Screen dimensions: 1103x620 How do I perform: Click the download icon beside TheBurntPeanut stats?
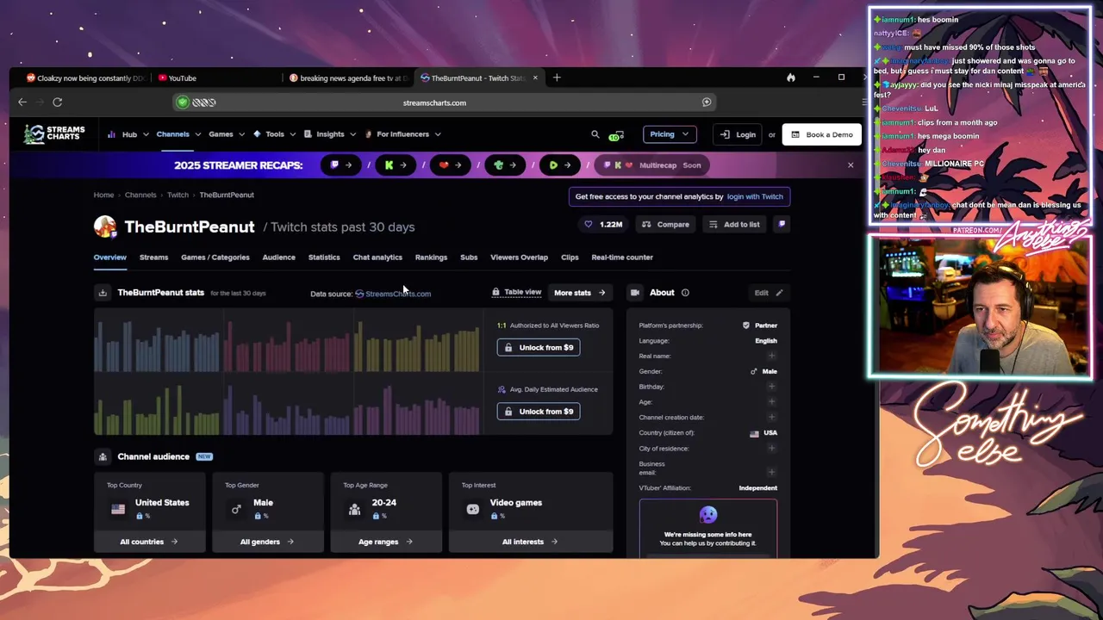pyautogui.click(x=103, y=293)
